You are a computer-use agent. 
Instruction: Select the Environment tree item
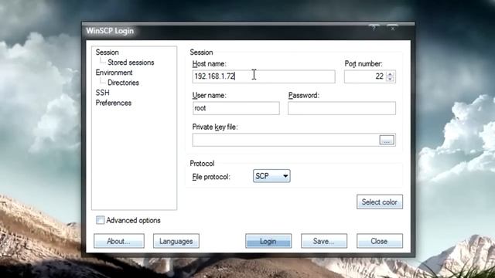[114, 73]
